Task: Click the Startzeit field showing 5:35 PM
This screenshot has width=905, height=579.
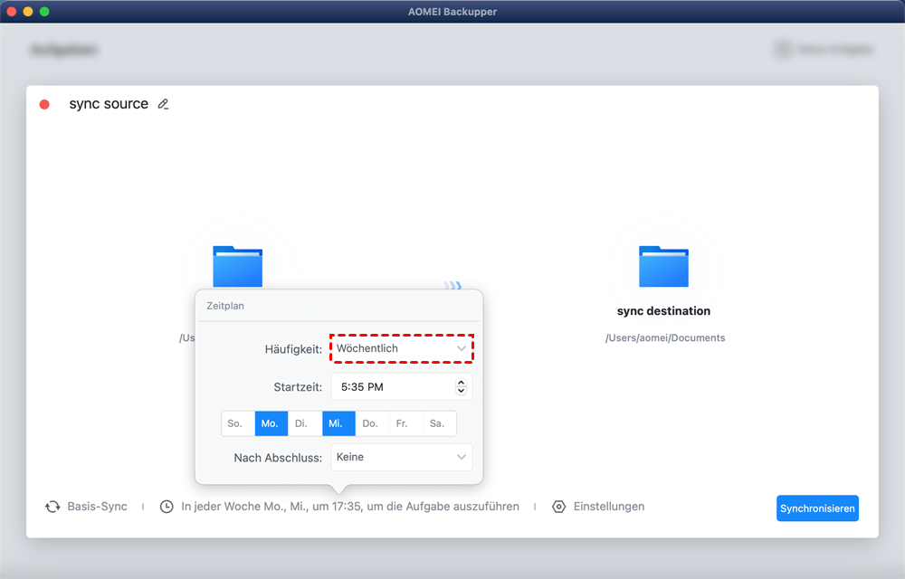Action: 402,387
